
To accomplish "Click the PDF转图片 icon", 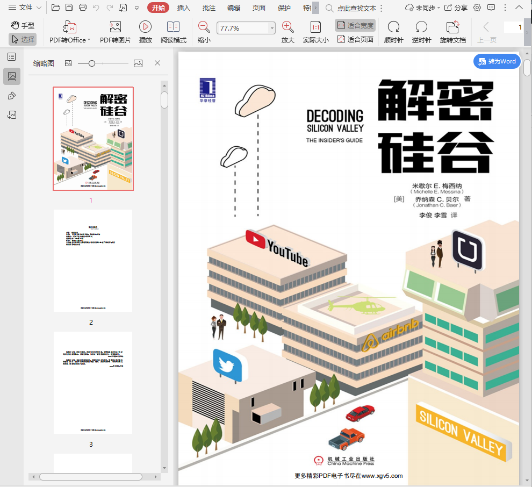I will coord(115,27).
